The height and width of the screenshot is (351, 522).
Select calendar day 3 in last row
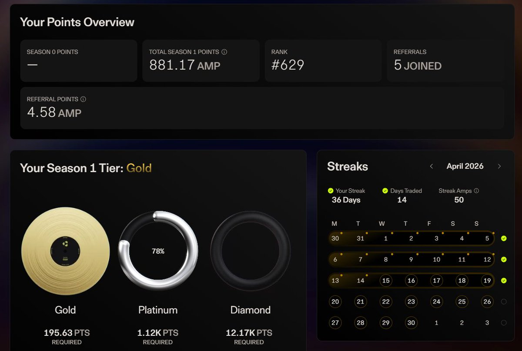[x=487, y=323]
